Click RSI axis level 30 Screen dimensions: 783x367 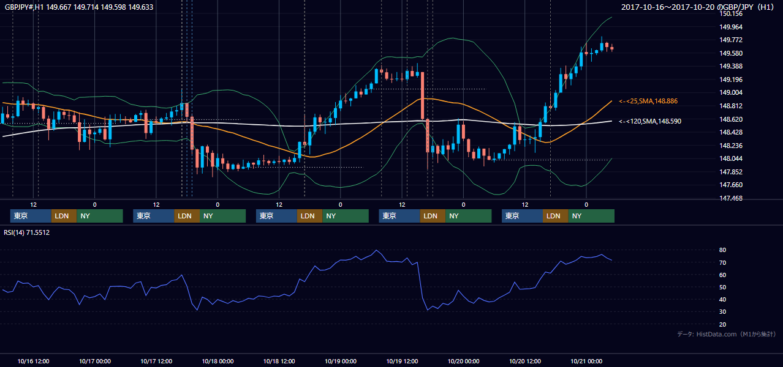(723, 312)
